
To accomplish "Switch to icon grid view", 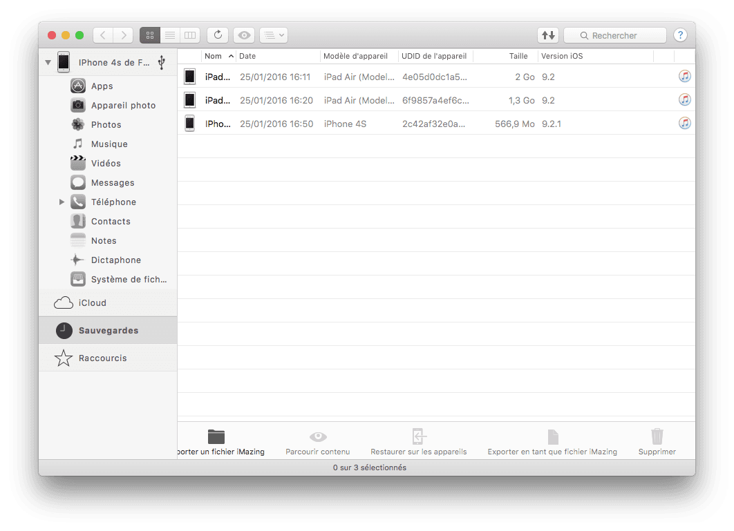I will (150, 35).
